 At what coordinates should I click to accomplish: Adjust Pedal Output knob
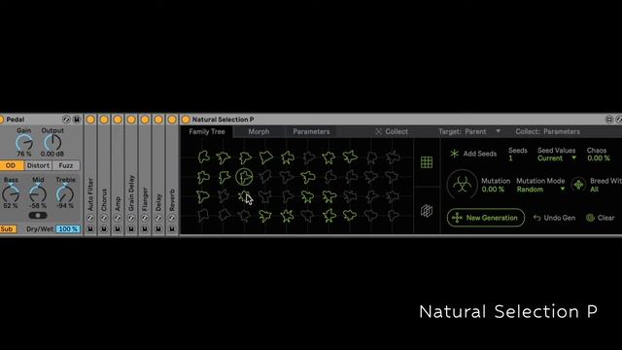[x=52, y=143]
